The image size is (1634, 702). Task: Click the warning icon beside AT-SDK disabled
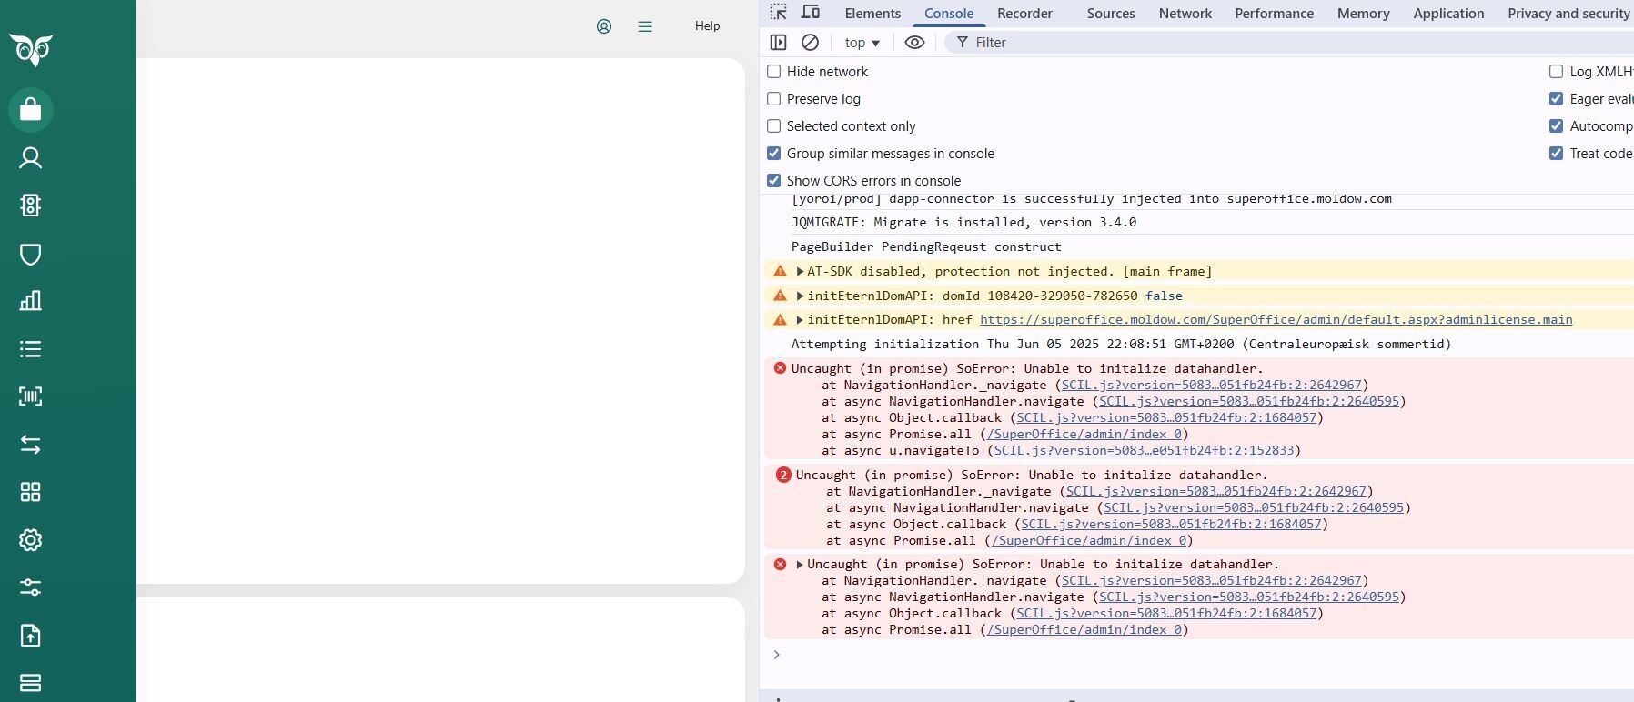pos(780,271)
